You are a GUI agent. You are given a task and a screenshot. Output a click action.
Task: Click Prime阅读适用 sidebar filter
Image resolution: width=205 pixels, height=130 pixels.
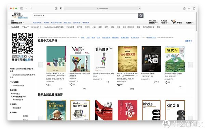18,85
